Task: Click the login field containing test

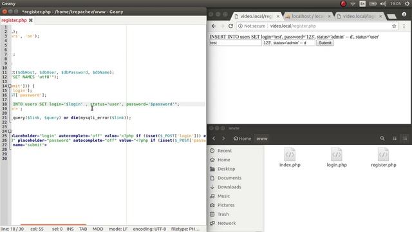Action: point(236,43)
